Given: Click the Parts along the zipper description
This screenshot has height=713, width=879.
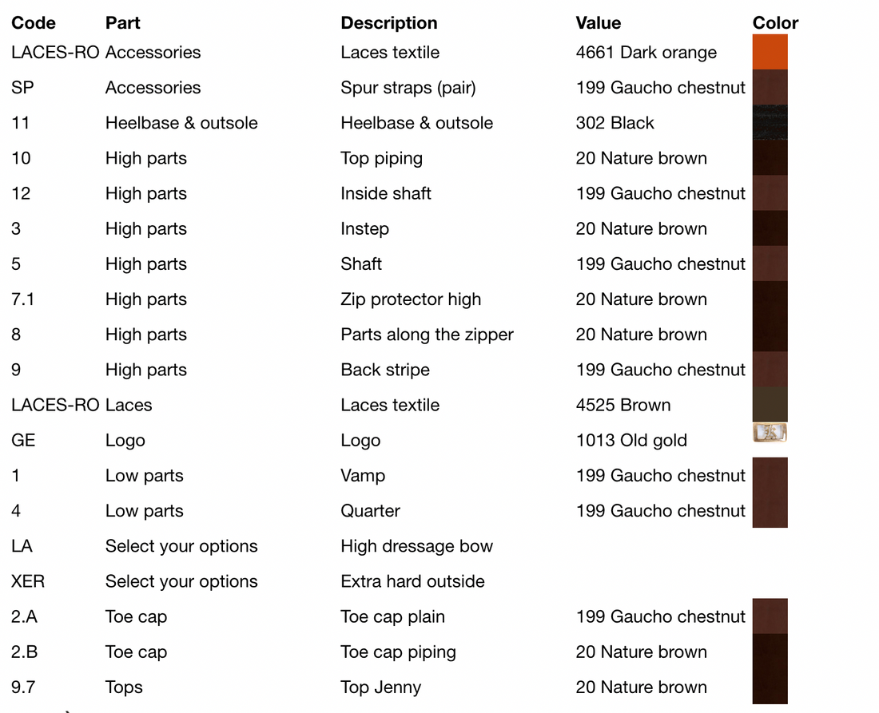Looking at the screenshot, I should point(428,335).
